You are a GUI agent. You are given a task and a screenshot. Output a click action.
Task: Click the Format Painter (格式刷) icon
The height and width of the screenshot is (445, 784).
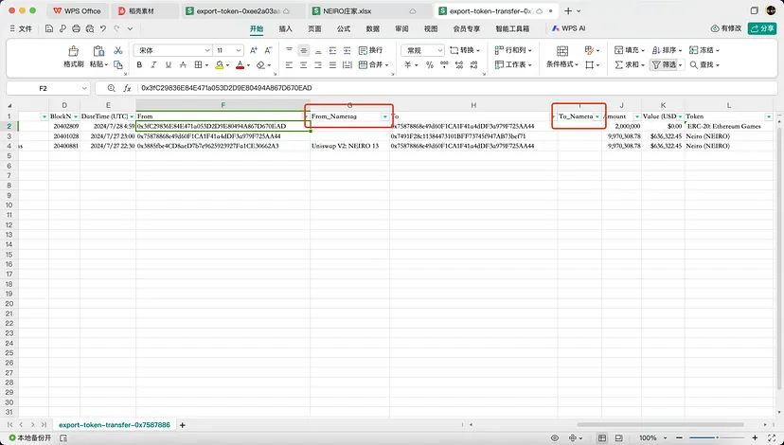[73, 51]
